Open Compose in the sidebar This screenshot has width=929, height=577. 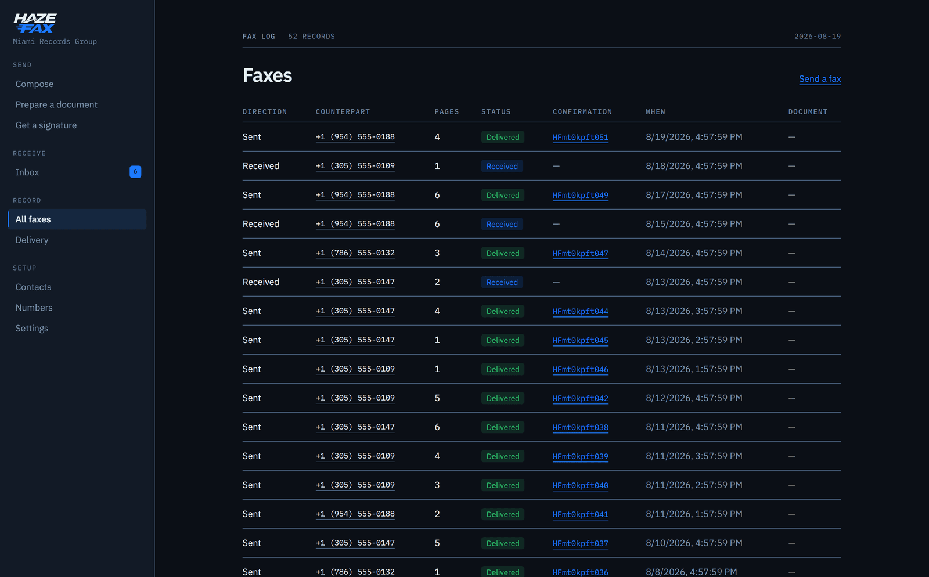tap(34, 84)
